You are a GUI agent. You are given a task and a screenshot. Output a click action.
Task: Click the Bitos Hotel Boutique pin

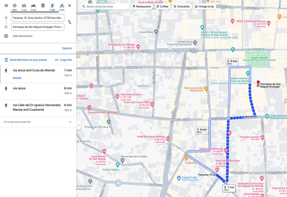(x=217, y=169)
